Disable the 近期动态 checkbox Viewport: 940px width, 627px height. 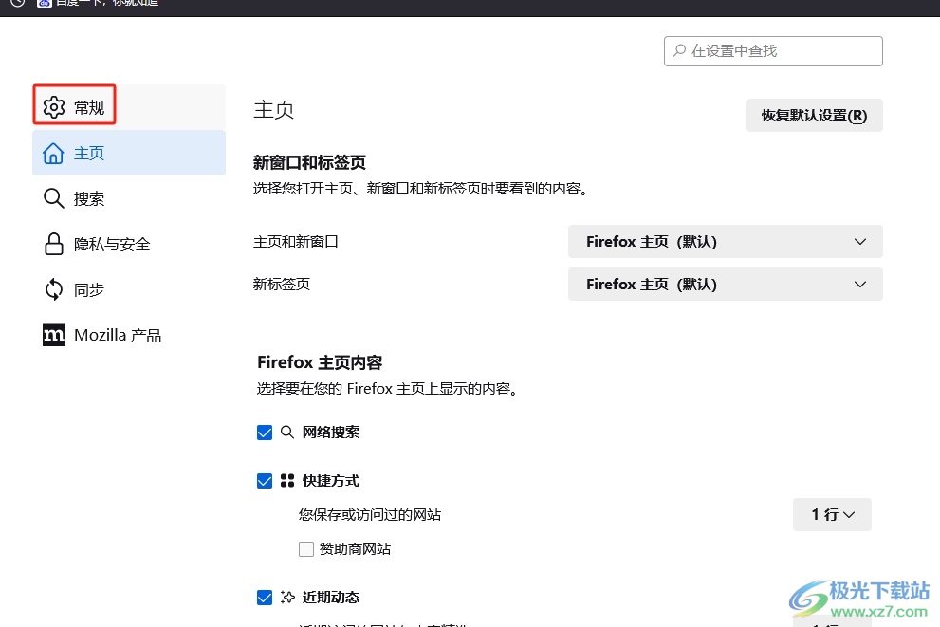(265, 598)
